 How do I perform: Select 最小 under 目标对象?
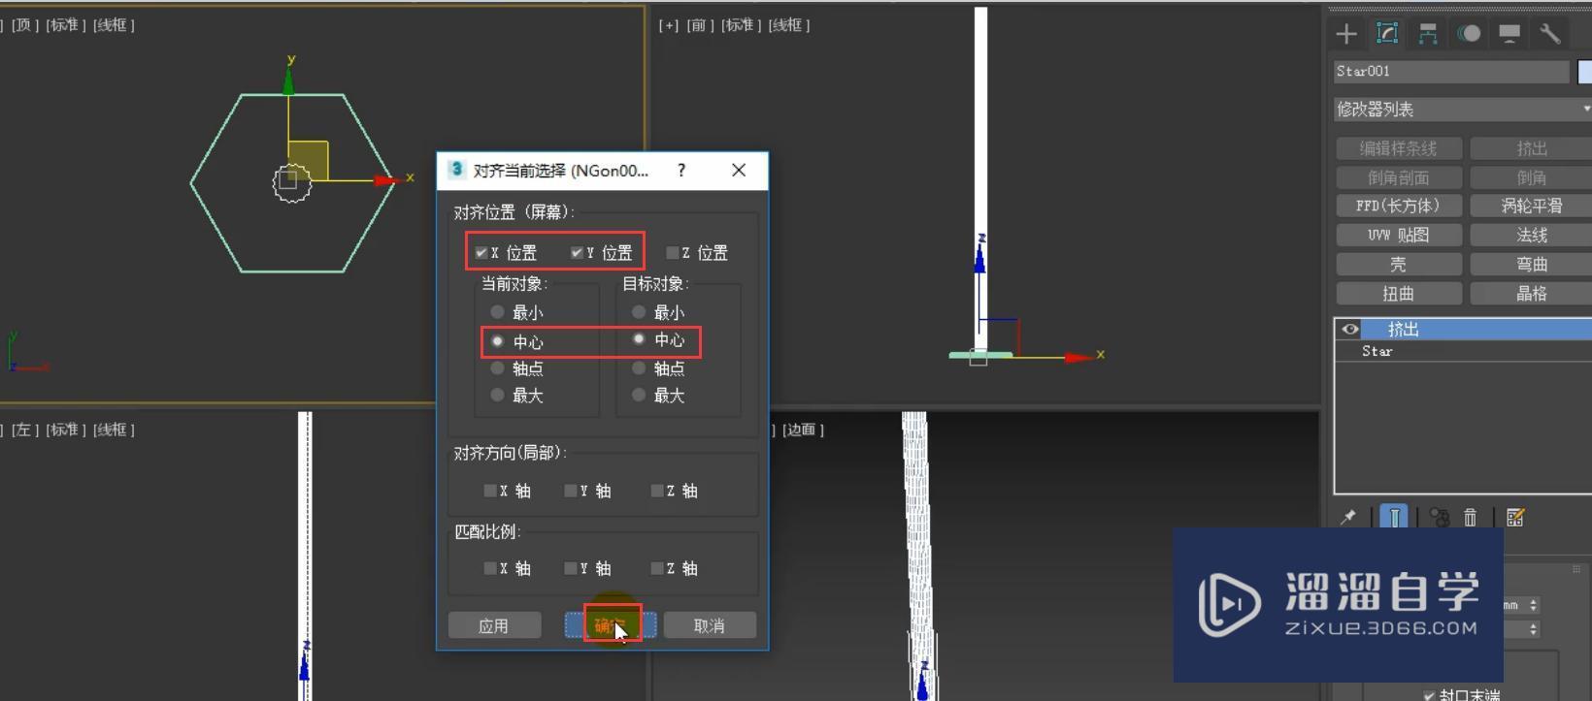coord(639,312)
